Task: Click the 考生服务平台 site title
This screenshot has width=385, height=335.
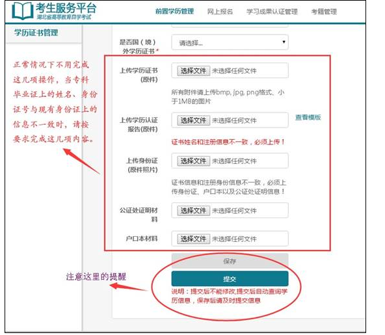Action: [66, 8]
